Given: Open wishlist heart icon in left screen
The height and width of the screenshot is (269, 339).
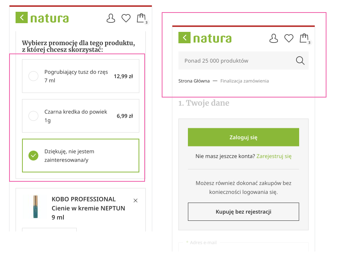Looking at the screenshot, I should click(x=126, y=18).
